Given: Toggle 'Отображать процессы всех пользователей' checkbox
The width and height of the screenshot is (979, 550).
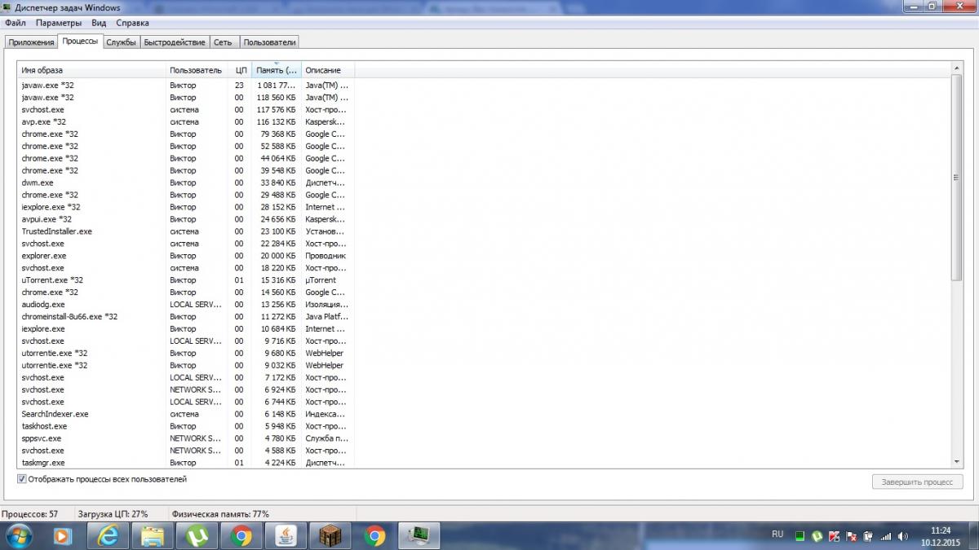Looking at the screenshot, I should click(22, 479).
